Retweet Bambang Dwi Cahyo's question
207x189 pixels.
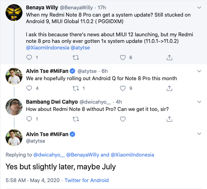pyautogui.click(x=76, y=119)
